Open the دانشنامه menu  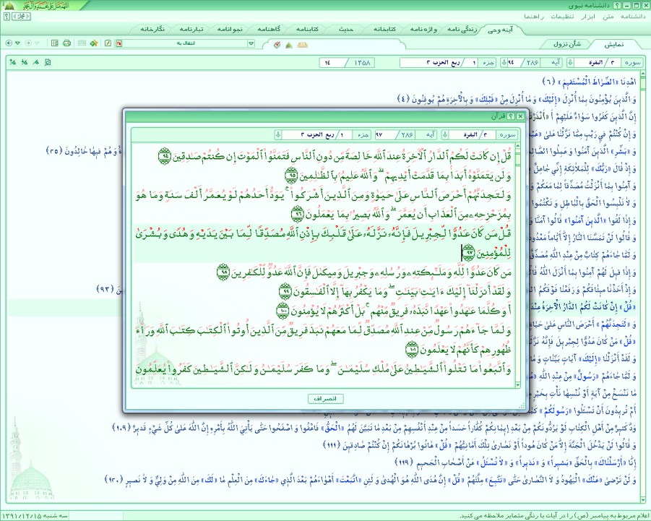click(x=633, y=17)
